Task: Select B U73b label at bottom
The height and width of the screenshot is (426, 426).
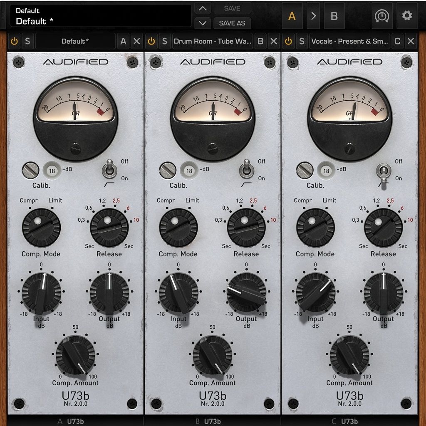Action: point(208,421)
